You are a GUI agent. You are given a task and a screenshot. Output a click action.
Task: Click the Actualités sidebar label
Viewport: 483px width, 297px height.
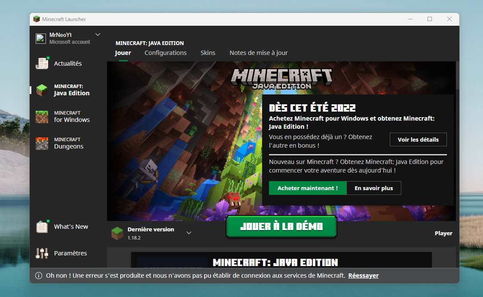[68, 64]
